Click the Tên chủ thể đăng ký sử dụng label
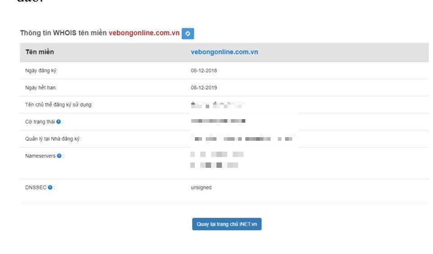The height and width of the screenshot is (254, 433). click(59, 105)
